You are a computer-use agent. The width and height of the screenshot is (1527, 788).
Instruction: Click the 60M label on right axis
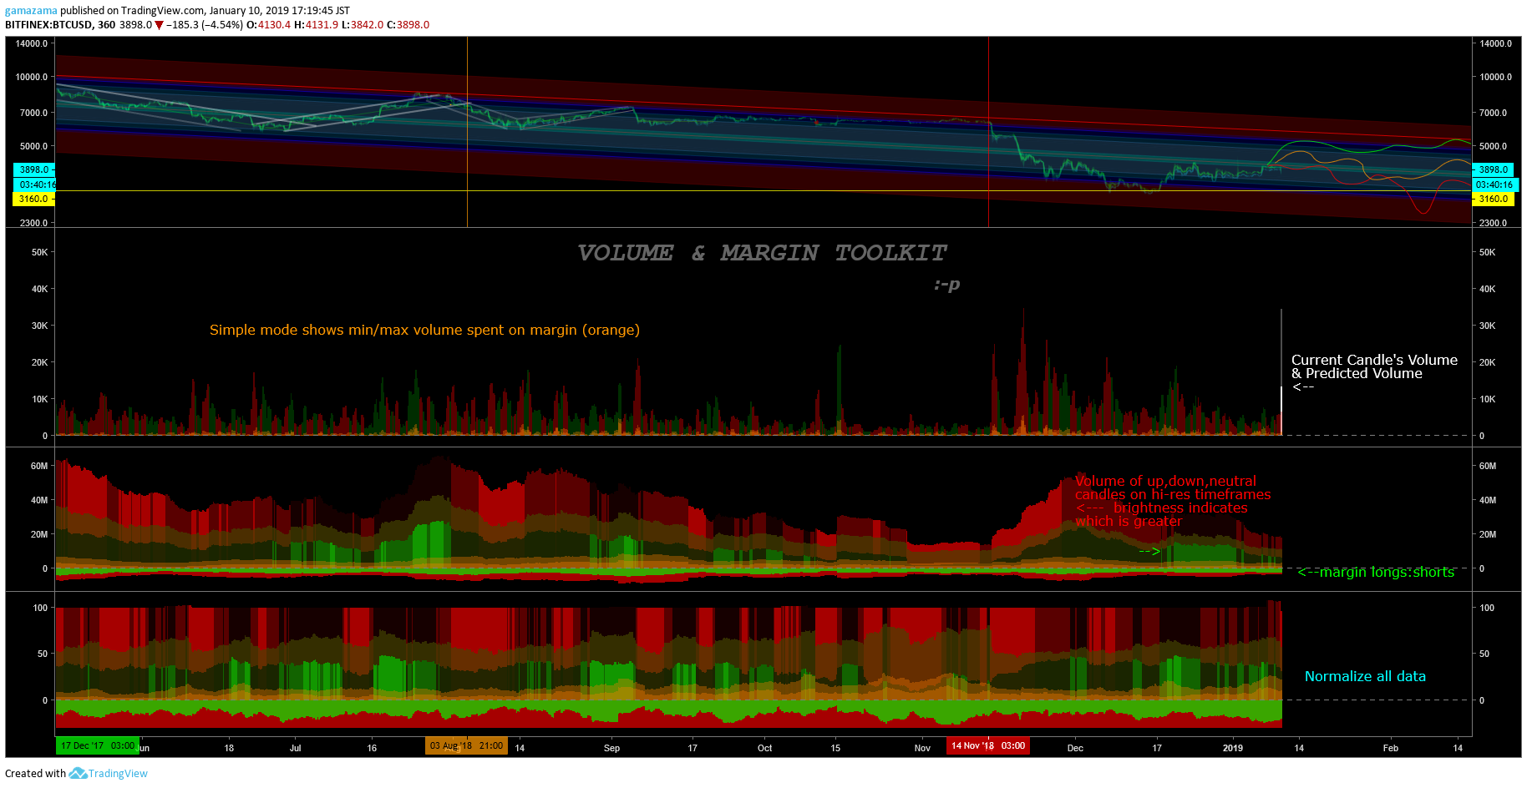point(1487,466)
